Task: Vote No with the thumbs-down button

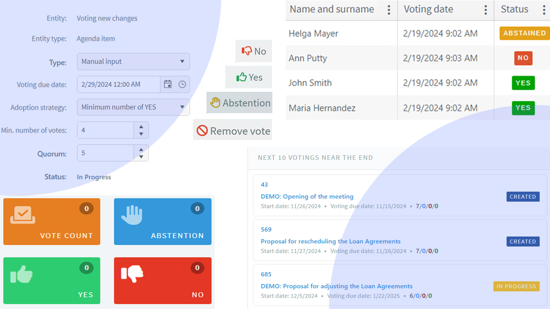Action: coord(254,51)
